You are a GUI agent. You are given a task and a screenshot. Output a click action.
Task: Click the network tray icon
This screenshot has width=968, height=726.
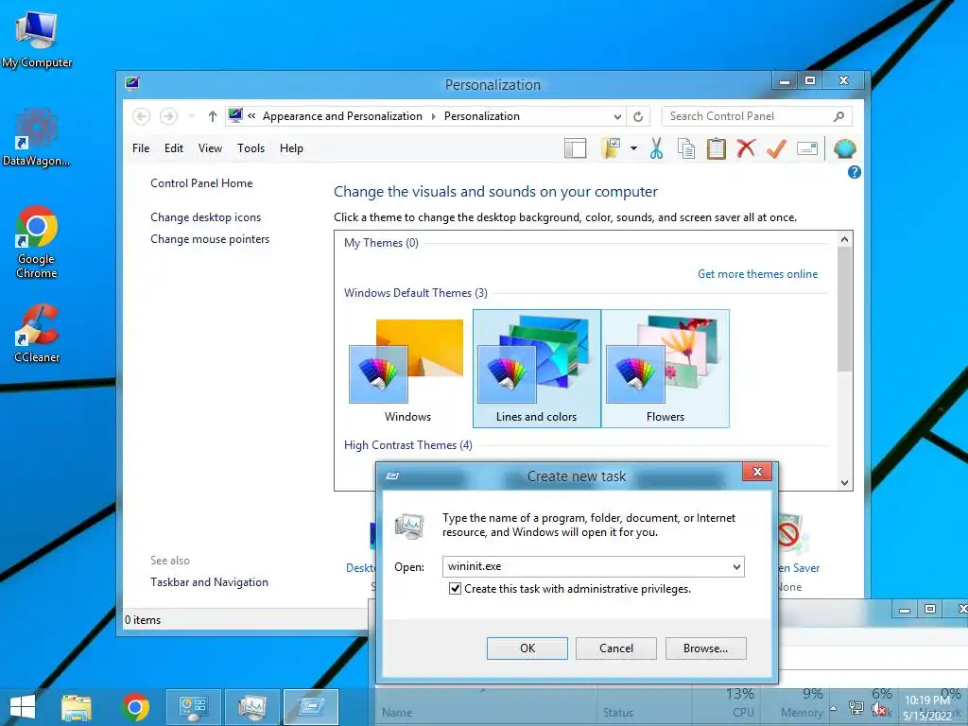click(x=856, y=708)
